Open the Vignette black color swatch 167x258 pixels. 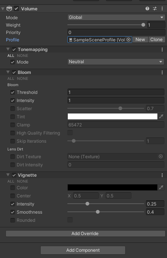[x=113, y=187]
